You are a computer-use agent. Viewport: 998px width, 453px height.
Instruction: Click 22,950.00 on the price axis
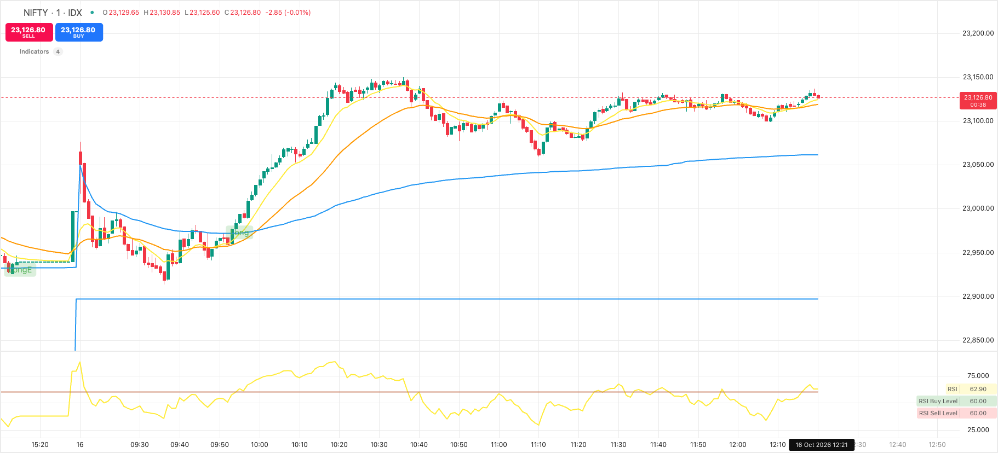[x=978, y=253]
